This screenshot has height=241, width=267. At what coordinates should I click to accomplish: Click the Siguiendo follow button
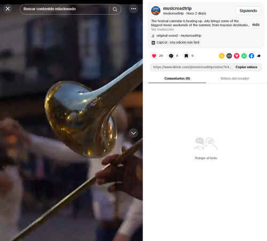pyautogui.click(x=248, y=11)
